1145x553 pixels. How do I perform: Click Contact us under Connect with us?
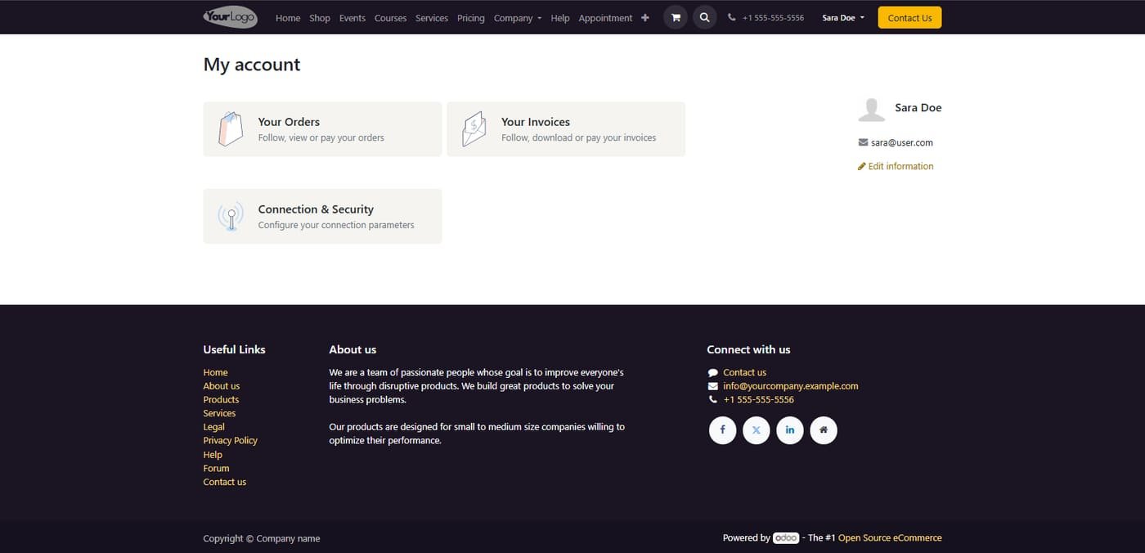pyautogui.click(x=744, y=372)
